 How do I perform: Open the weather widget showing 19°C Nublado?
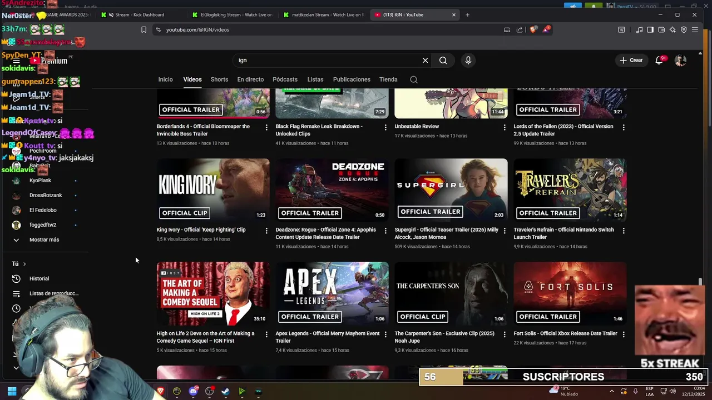pos(563,391)
